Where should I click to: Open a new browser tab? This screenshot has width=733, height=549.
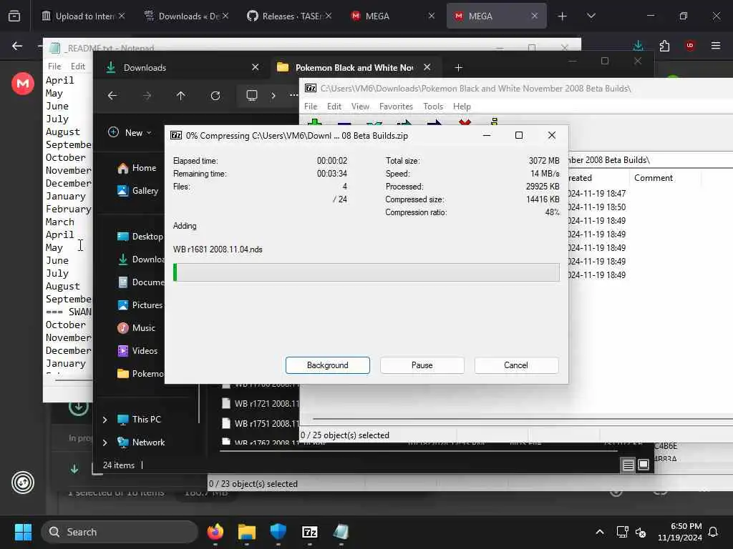pyautogui.click(x=563, y=16)
